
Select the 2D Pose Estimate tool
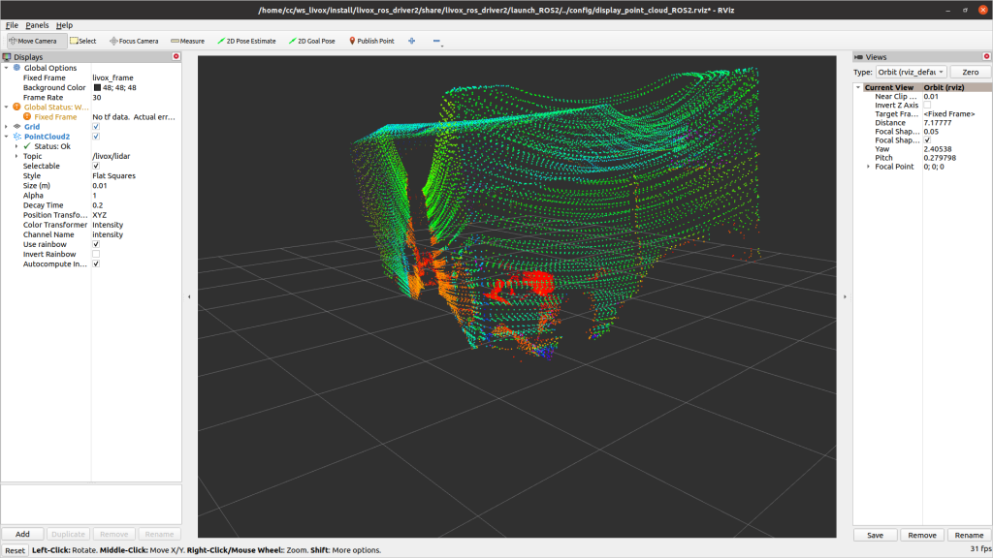246,41
